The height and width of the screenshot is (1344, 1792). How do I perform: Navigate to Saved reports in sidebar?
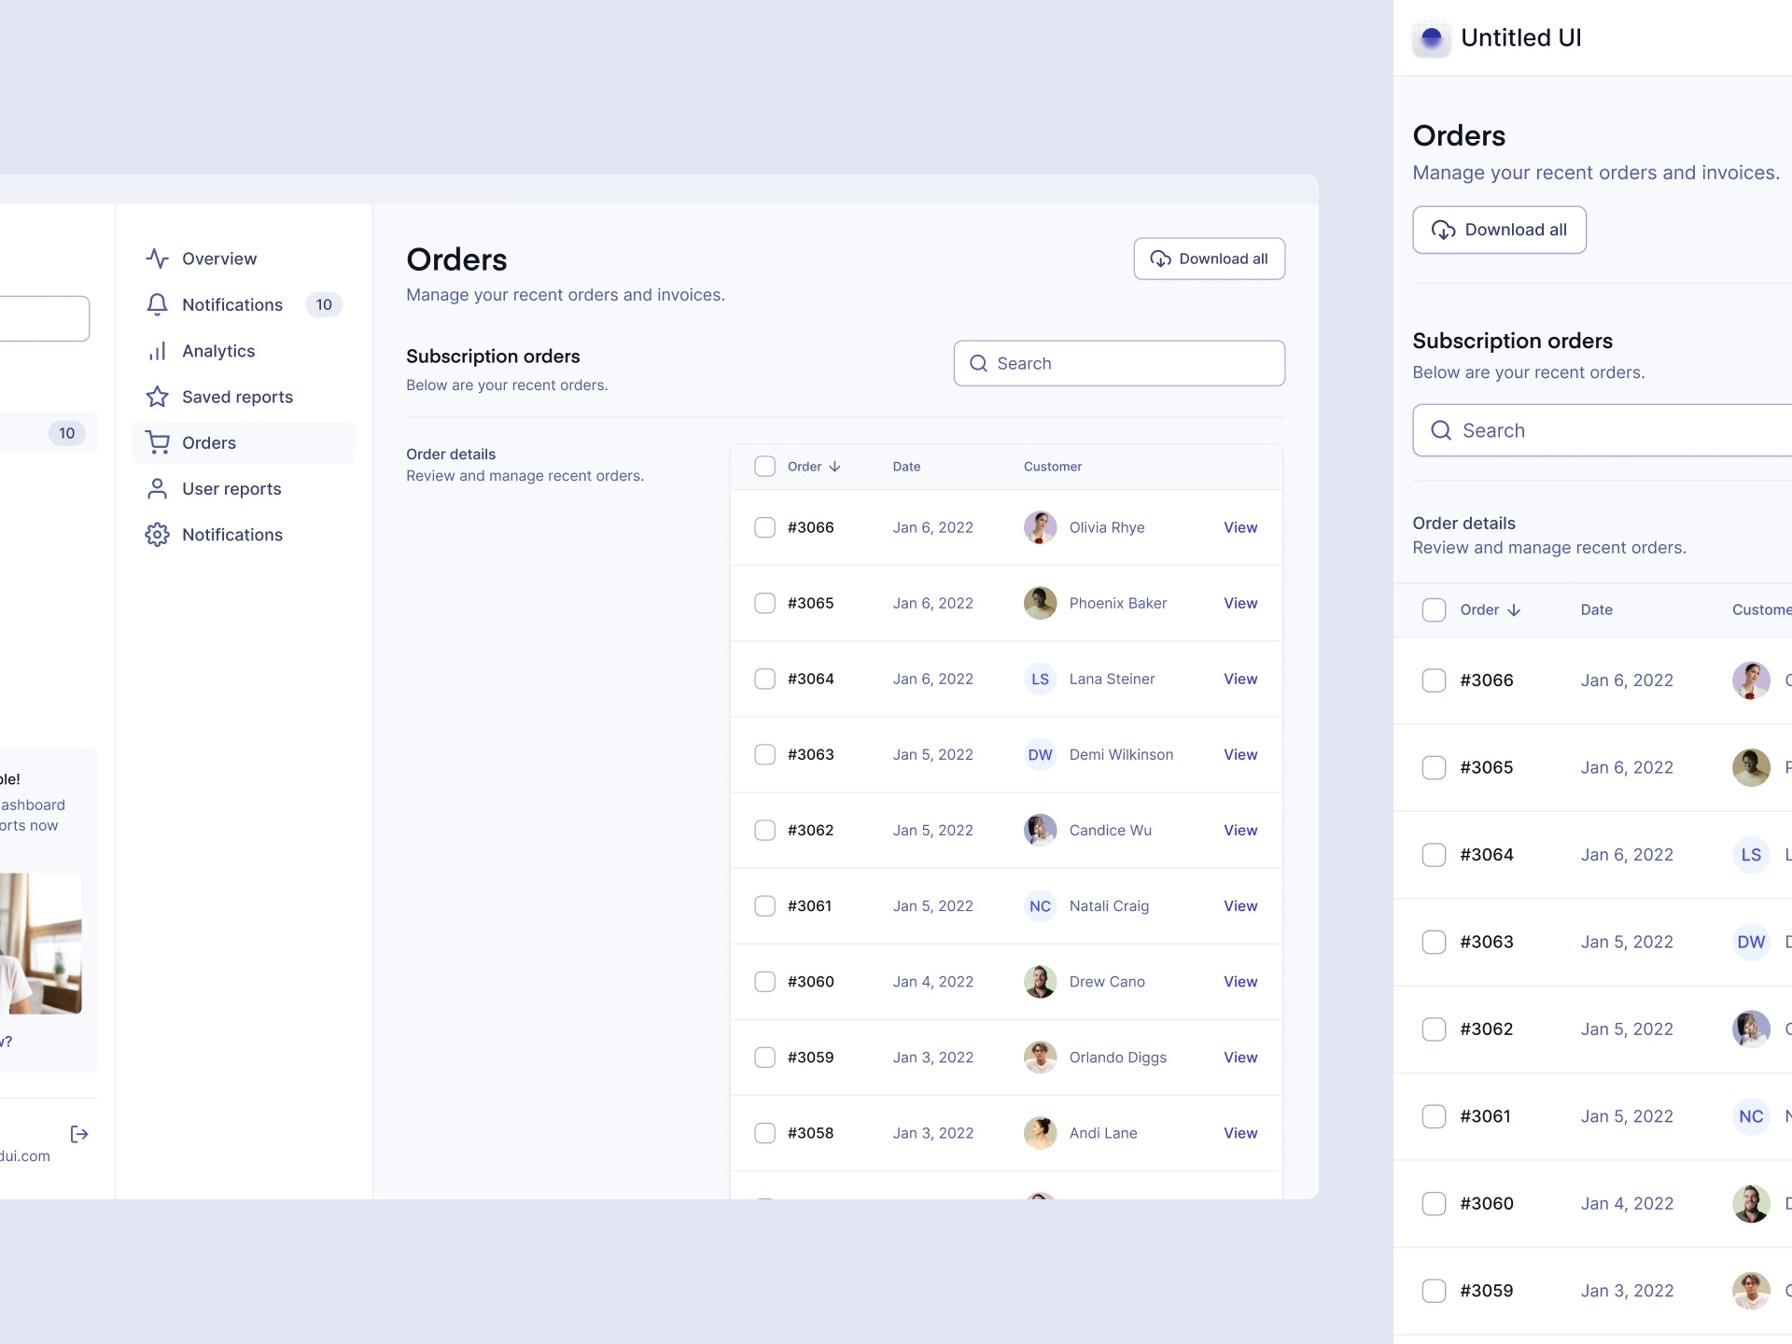coord(236,397)
